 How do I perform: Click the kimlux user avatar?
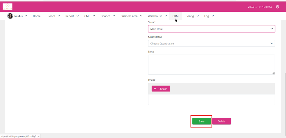pos(10,16)
